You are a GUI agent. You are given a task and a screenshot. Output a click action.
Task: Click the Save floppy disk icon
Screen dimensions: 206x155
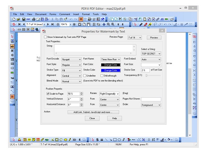pos(24,19)
